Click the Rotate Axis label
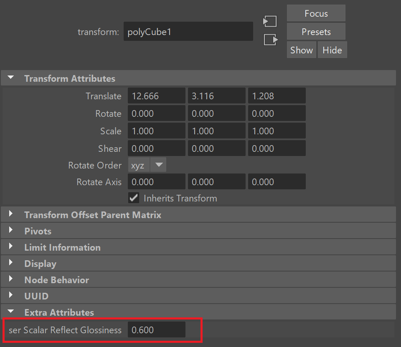Image resolution: width=401 pixels, height=347 pixels. (x=99, y=182)
